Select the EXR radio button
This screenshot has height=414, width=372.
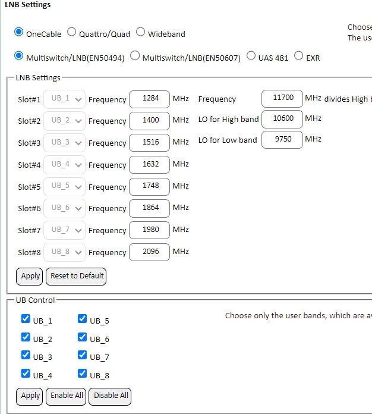299,56
